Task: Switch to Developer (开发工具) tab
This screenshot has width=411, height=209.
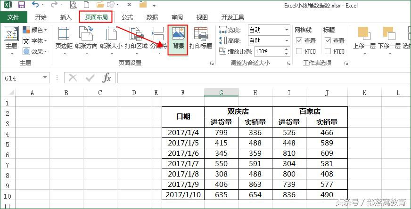Action: pos(232,17)
